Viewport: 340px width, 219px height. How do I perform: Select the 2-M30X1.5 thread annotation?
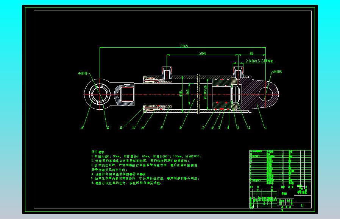point(259,61)
